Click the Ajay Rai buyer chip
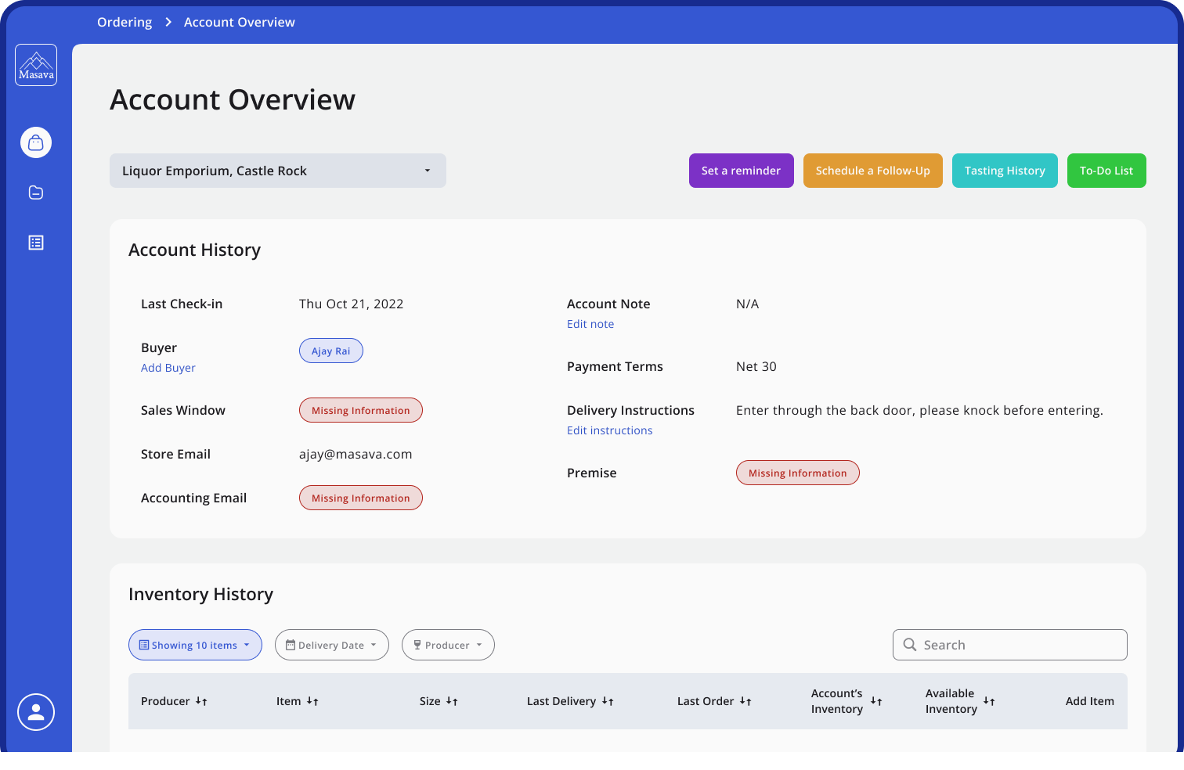 pos(331,351)
